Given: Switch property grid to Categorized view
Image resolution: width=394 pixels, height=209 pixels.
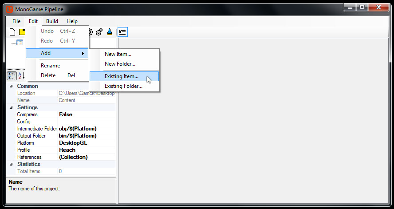Looking at the screenshot, I should 12,76.
